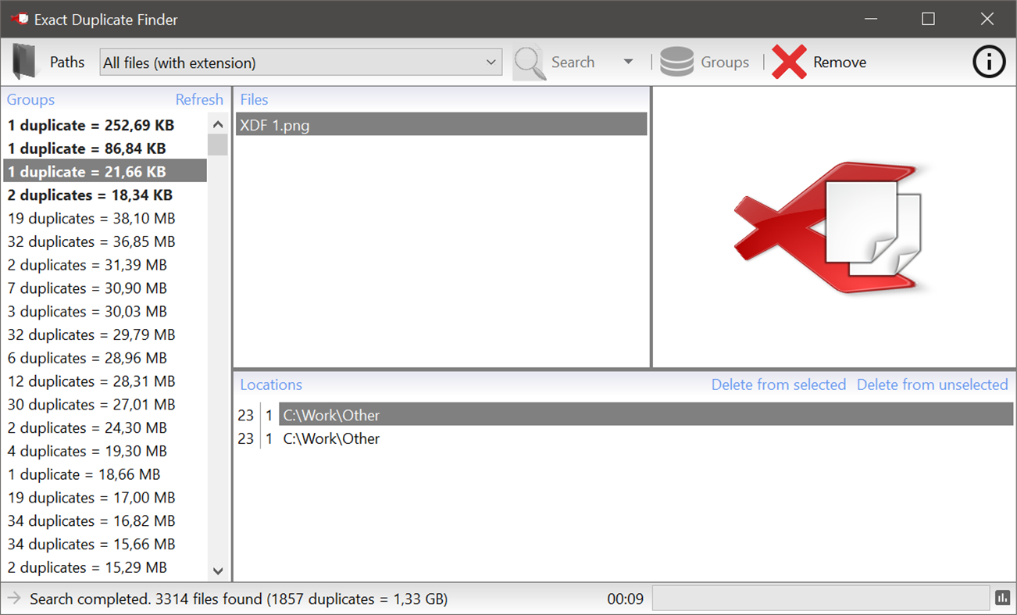Select the XDF 1.png file

[441, 125]
